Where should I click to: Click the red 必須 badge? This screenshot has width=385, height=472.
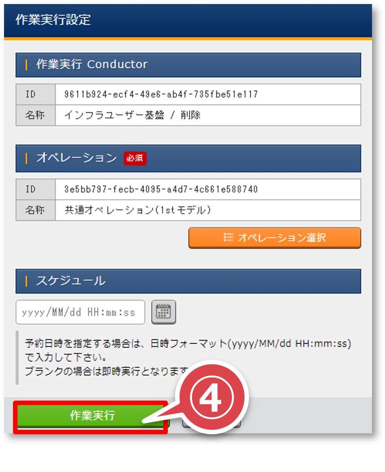tap(135, 159)
